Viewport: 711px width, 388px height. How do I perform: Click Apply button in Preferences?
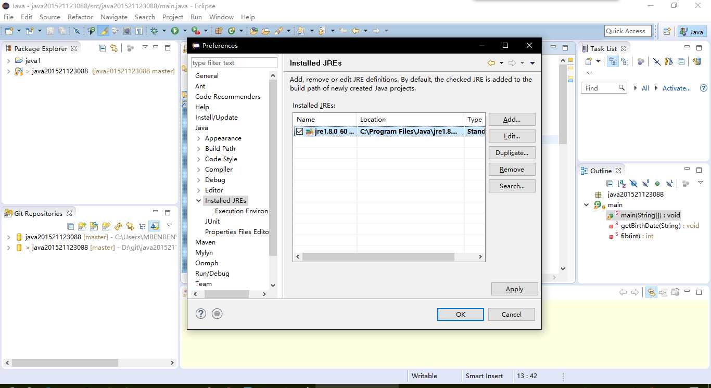514,289
